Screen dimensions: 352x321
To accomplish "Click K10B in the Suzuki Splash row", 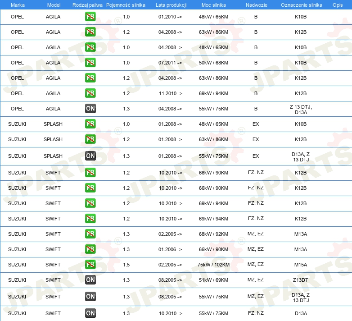I will pyautogui.click(x=301, y=124).
